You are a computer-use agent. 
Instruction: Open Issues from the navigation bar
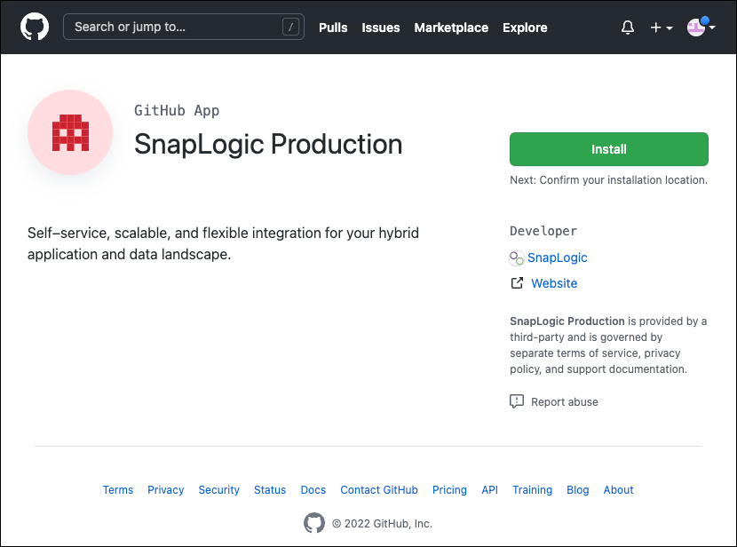coord(380,28)
